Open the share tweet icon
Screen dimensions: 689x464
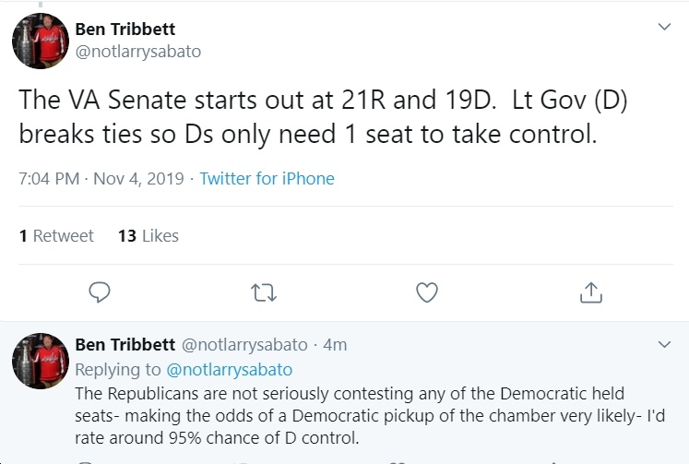[x=591, y=292]
